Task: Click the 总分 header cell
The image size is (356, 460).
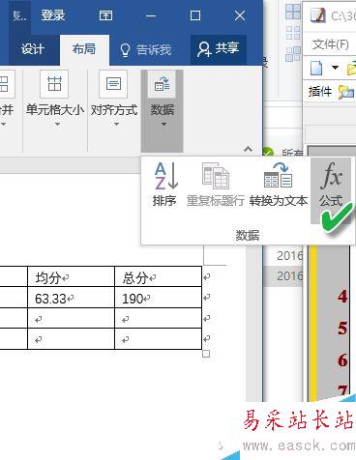Action: pyautogui.click(x=159, y=277)
